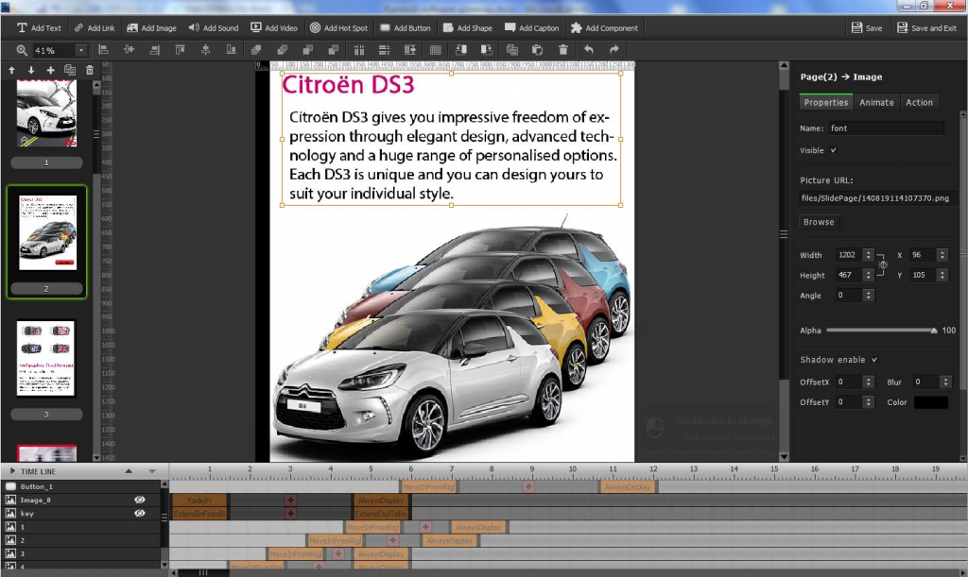The image size is (968, 577).
Task: Distribute objects with equal vertical spacing
Action: click(x=384, y=50)
